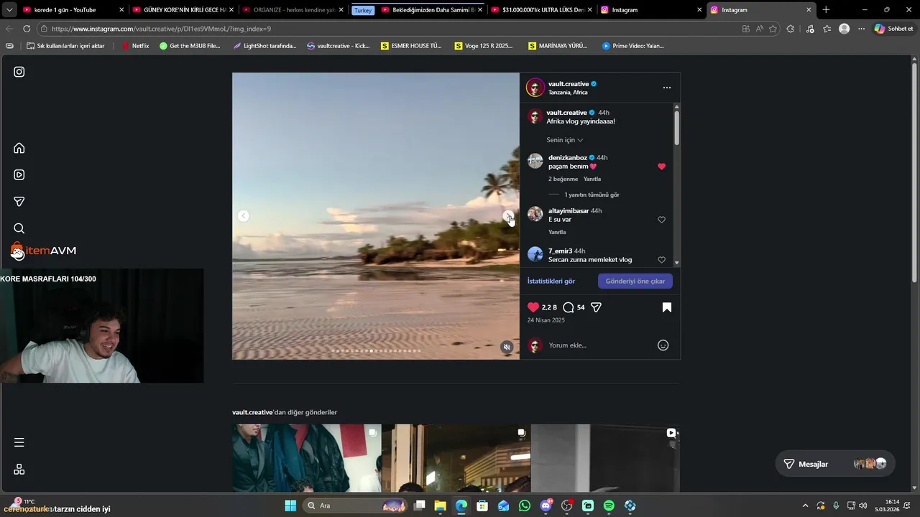Show hidden system tray icons chevron
Image resolution: width=920 pixels, height=517 pixels.
pyautogui.click(x=805, y=506)
